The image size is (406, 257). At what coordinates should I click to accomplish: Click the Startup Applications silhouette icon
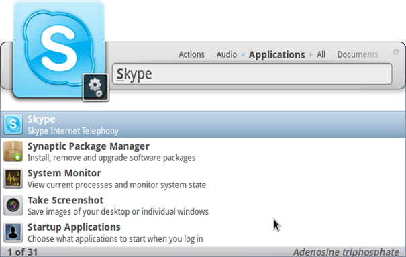[13, 232]
